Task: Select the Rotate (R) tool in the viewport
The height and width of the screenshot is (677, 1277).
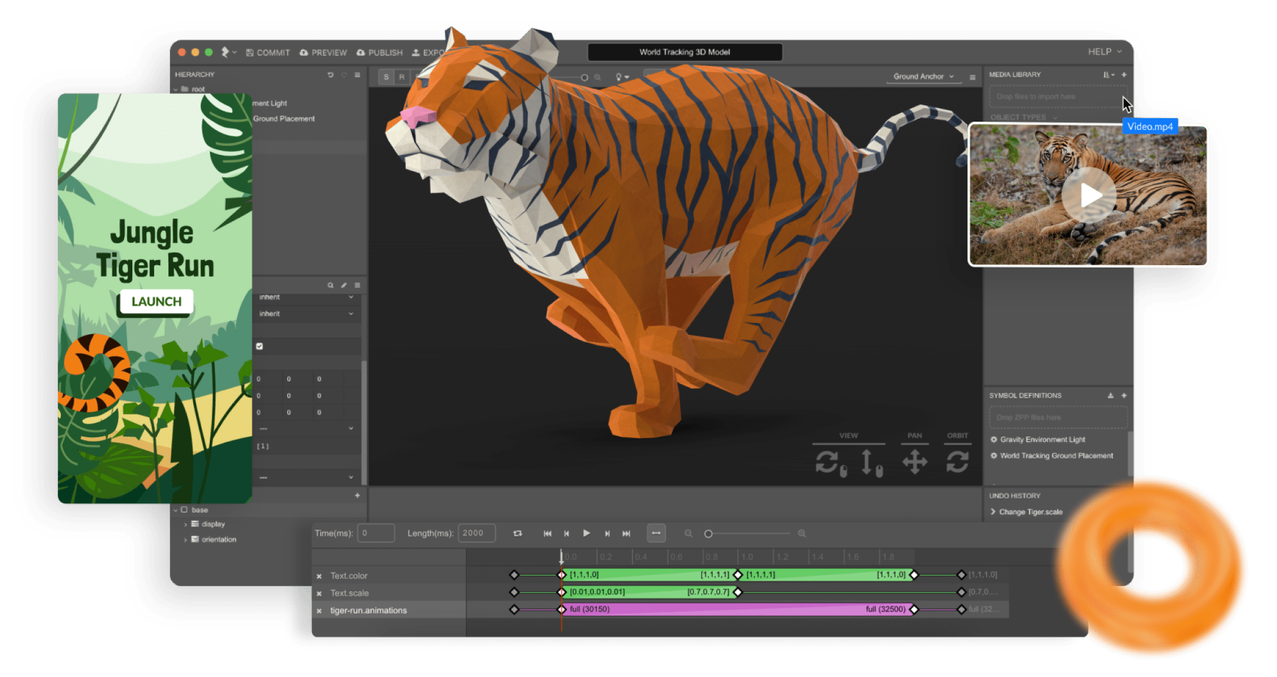Action: (x=402, y=76)
